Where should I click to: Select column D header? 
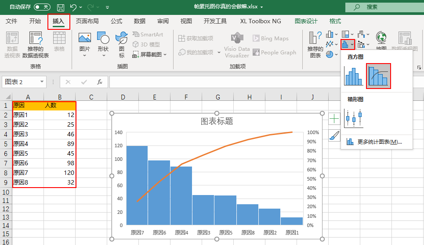pos(123,97)
